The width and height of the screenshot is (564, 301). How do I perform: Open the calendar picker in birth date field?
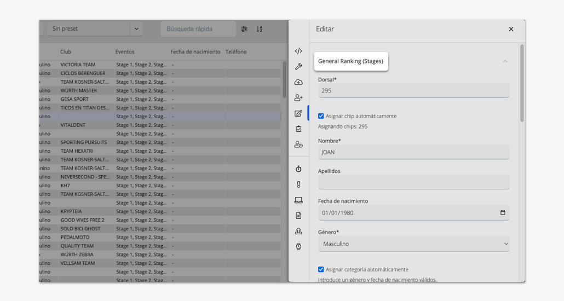(503, 212)
